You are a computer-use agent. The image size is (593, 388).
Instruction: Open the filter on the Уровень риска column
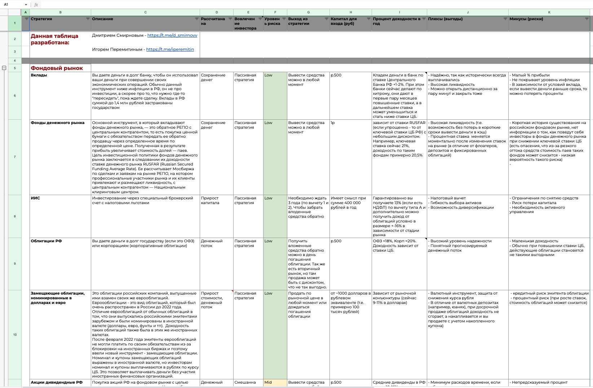284,19
